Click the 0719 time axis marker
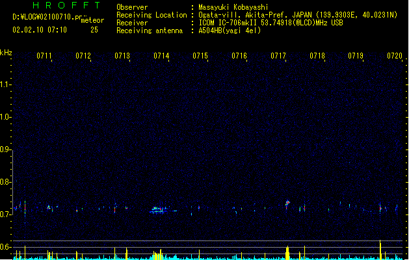 (356, 56)
